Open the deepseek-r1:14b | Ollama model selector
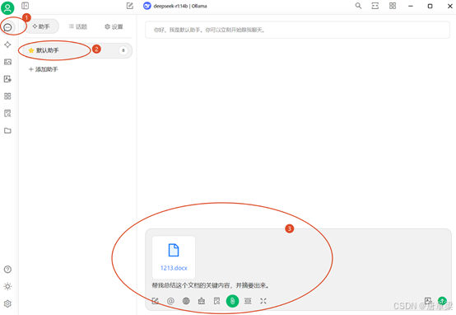 pyautogui.click(x=175, y=6)
